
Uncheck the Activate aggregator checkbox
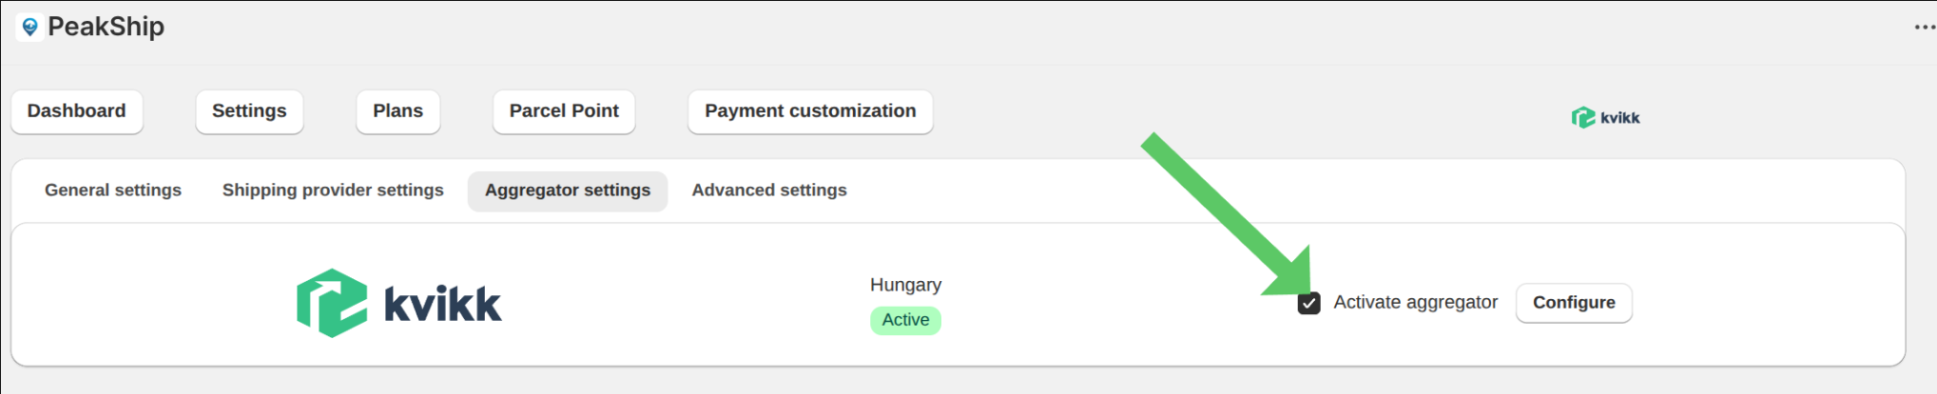coord(1308,303)
